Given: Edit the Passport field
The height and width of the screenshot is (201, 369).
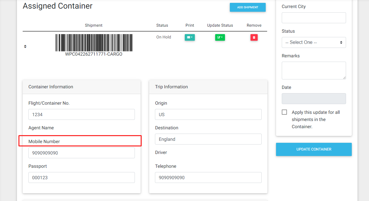Looking at the screenshot, I should (81, 177).
